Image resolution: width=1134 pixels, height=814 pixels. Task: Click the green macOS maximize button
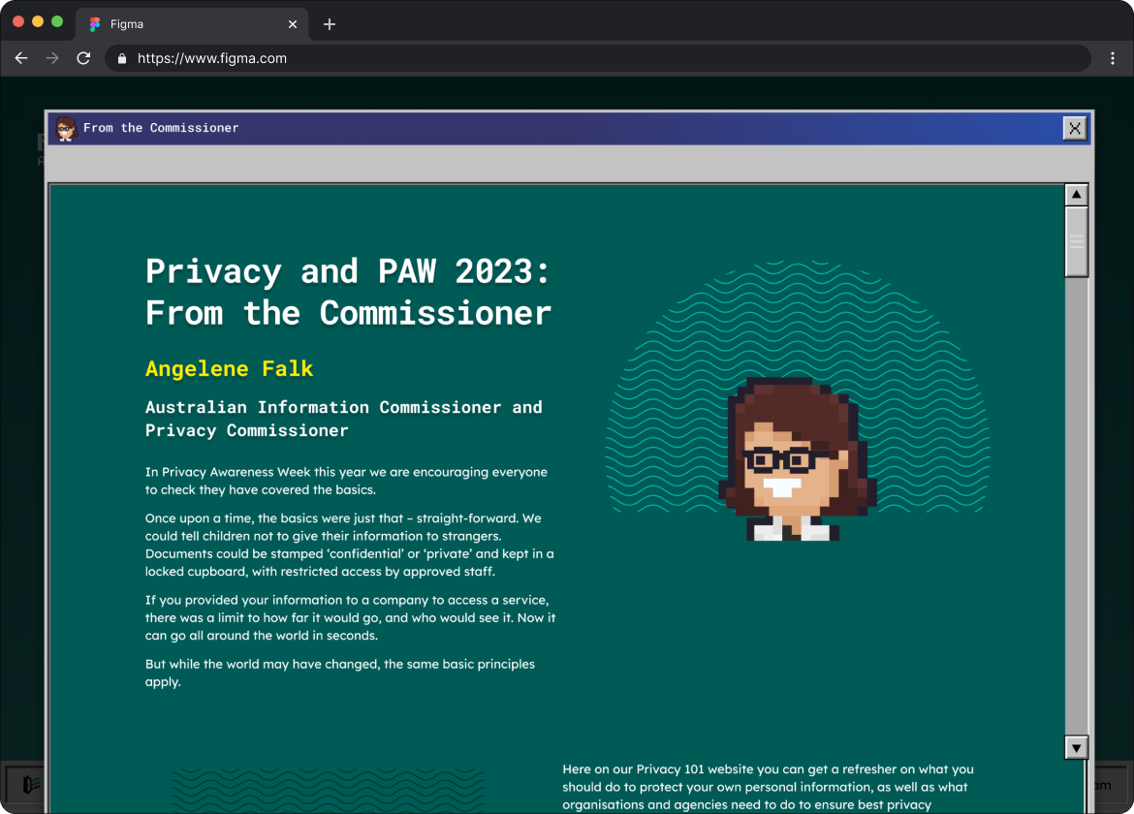coord(57,21)
